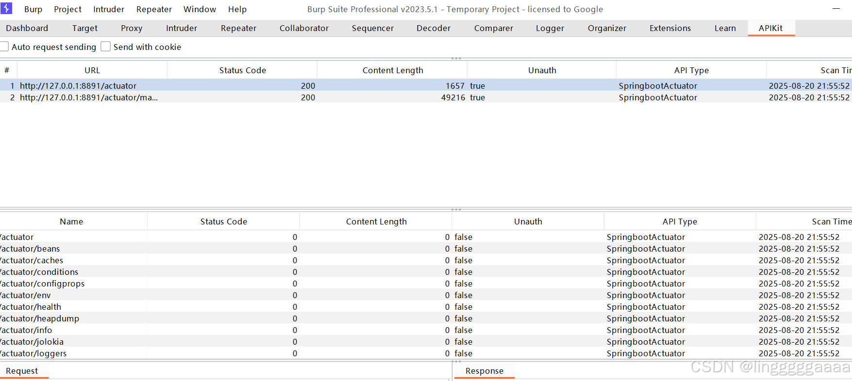Minimize the Burp Suite window

click(x=836, y=9)
